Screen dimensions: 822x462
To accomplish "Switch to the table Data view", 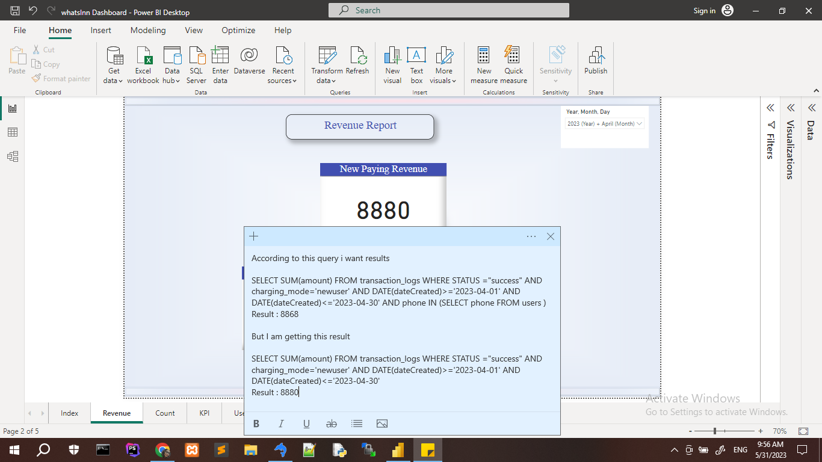I will 12,132.
